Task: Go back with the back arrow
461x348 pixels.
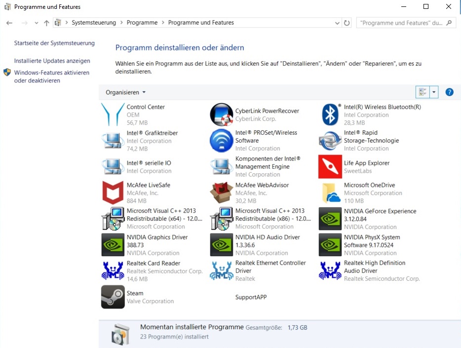Action: (x=9, y=23)
